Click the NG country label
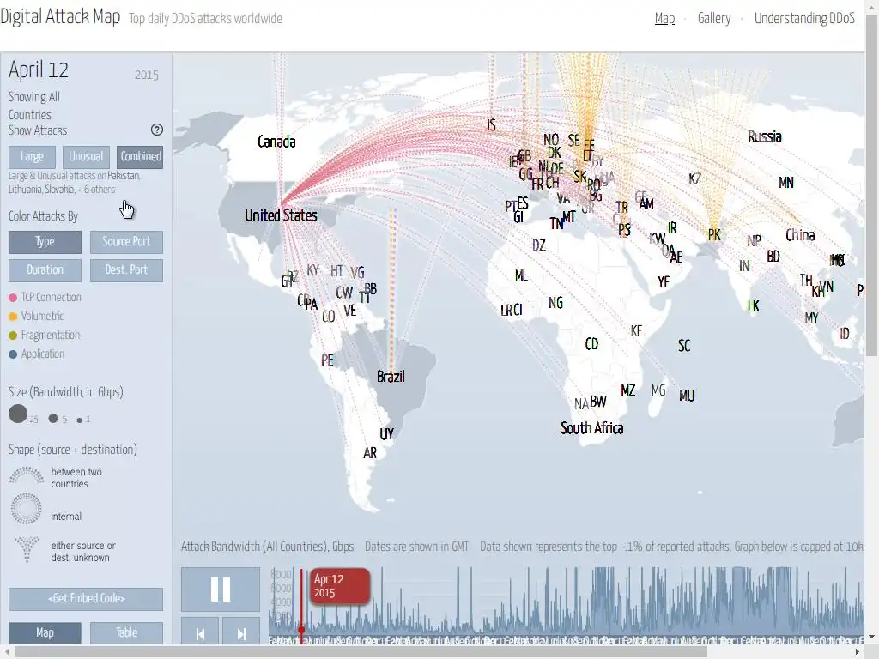The image size is (879, 659). 555,303
